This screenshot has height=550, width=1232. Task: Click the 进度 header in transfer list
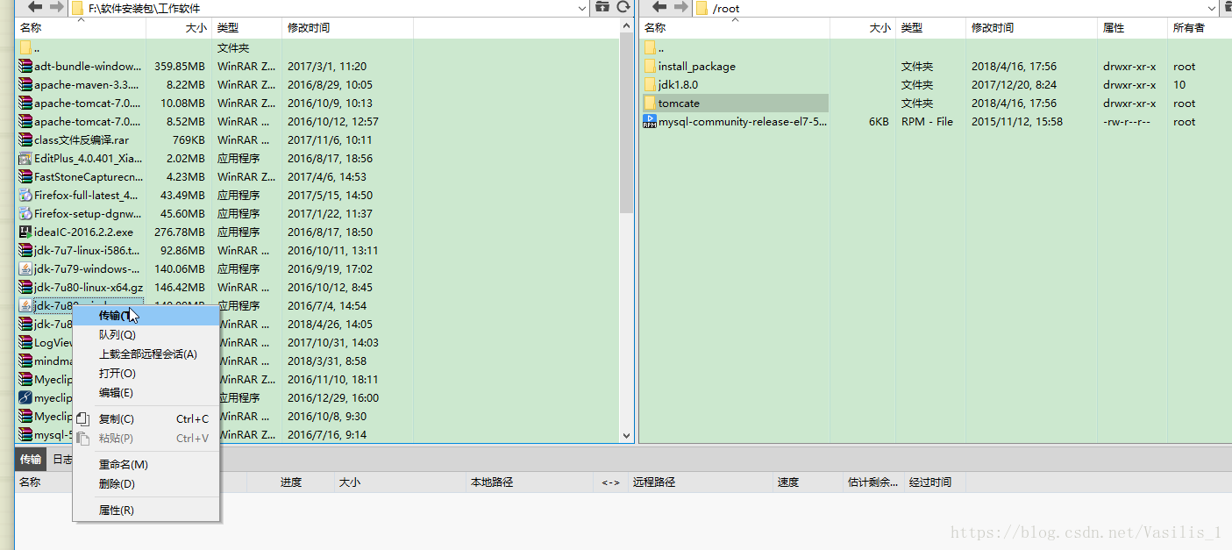coord(291,482)
